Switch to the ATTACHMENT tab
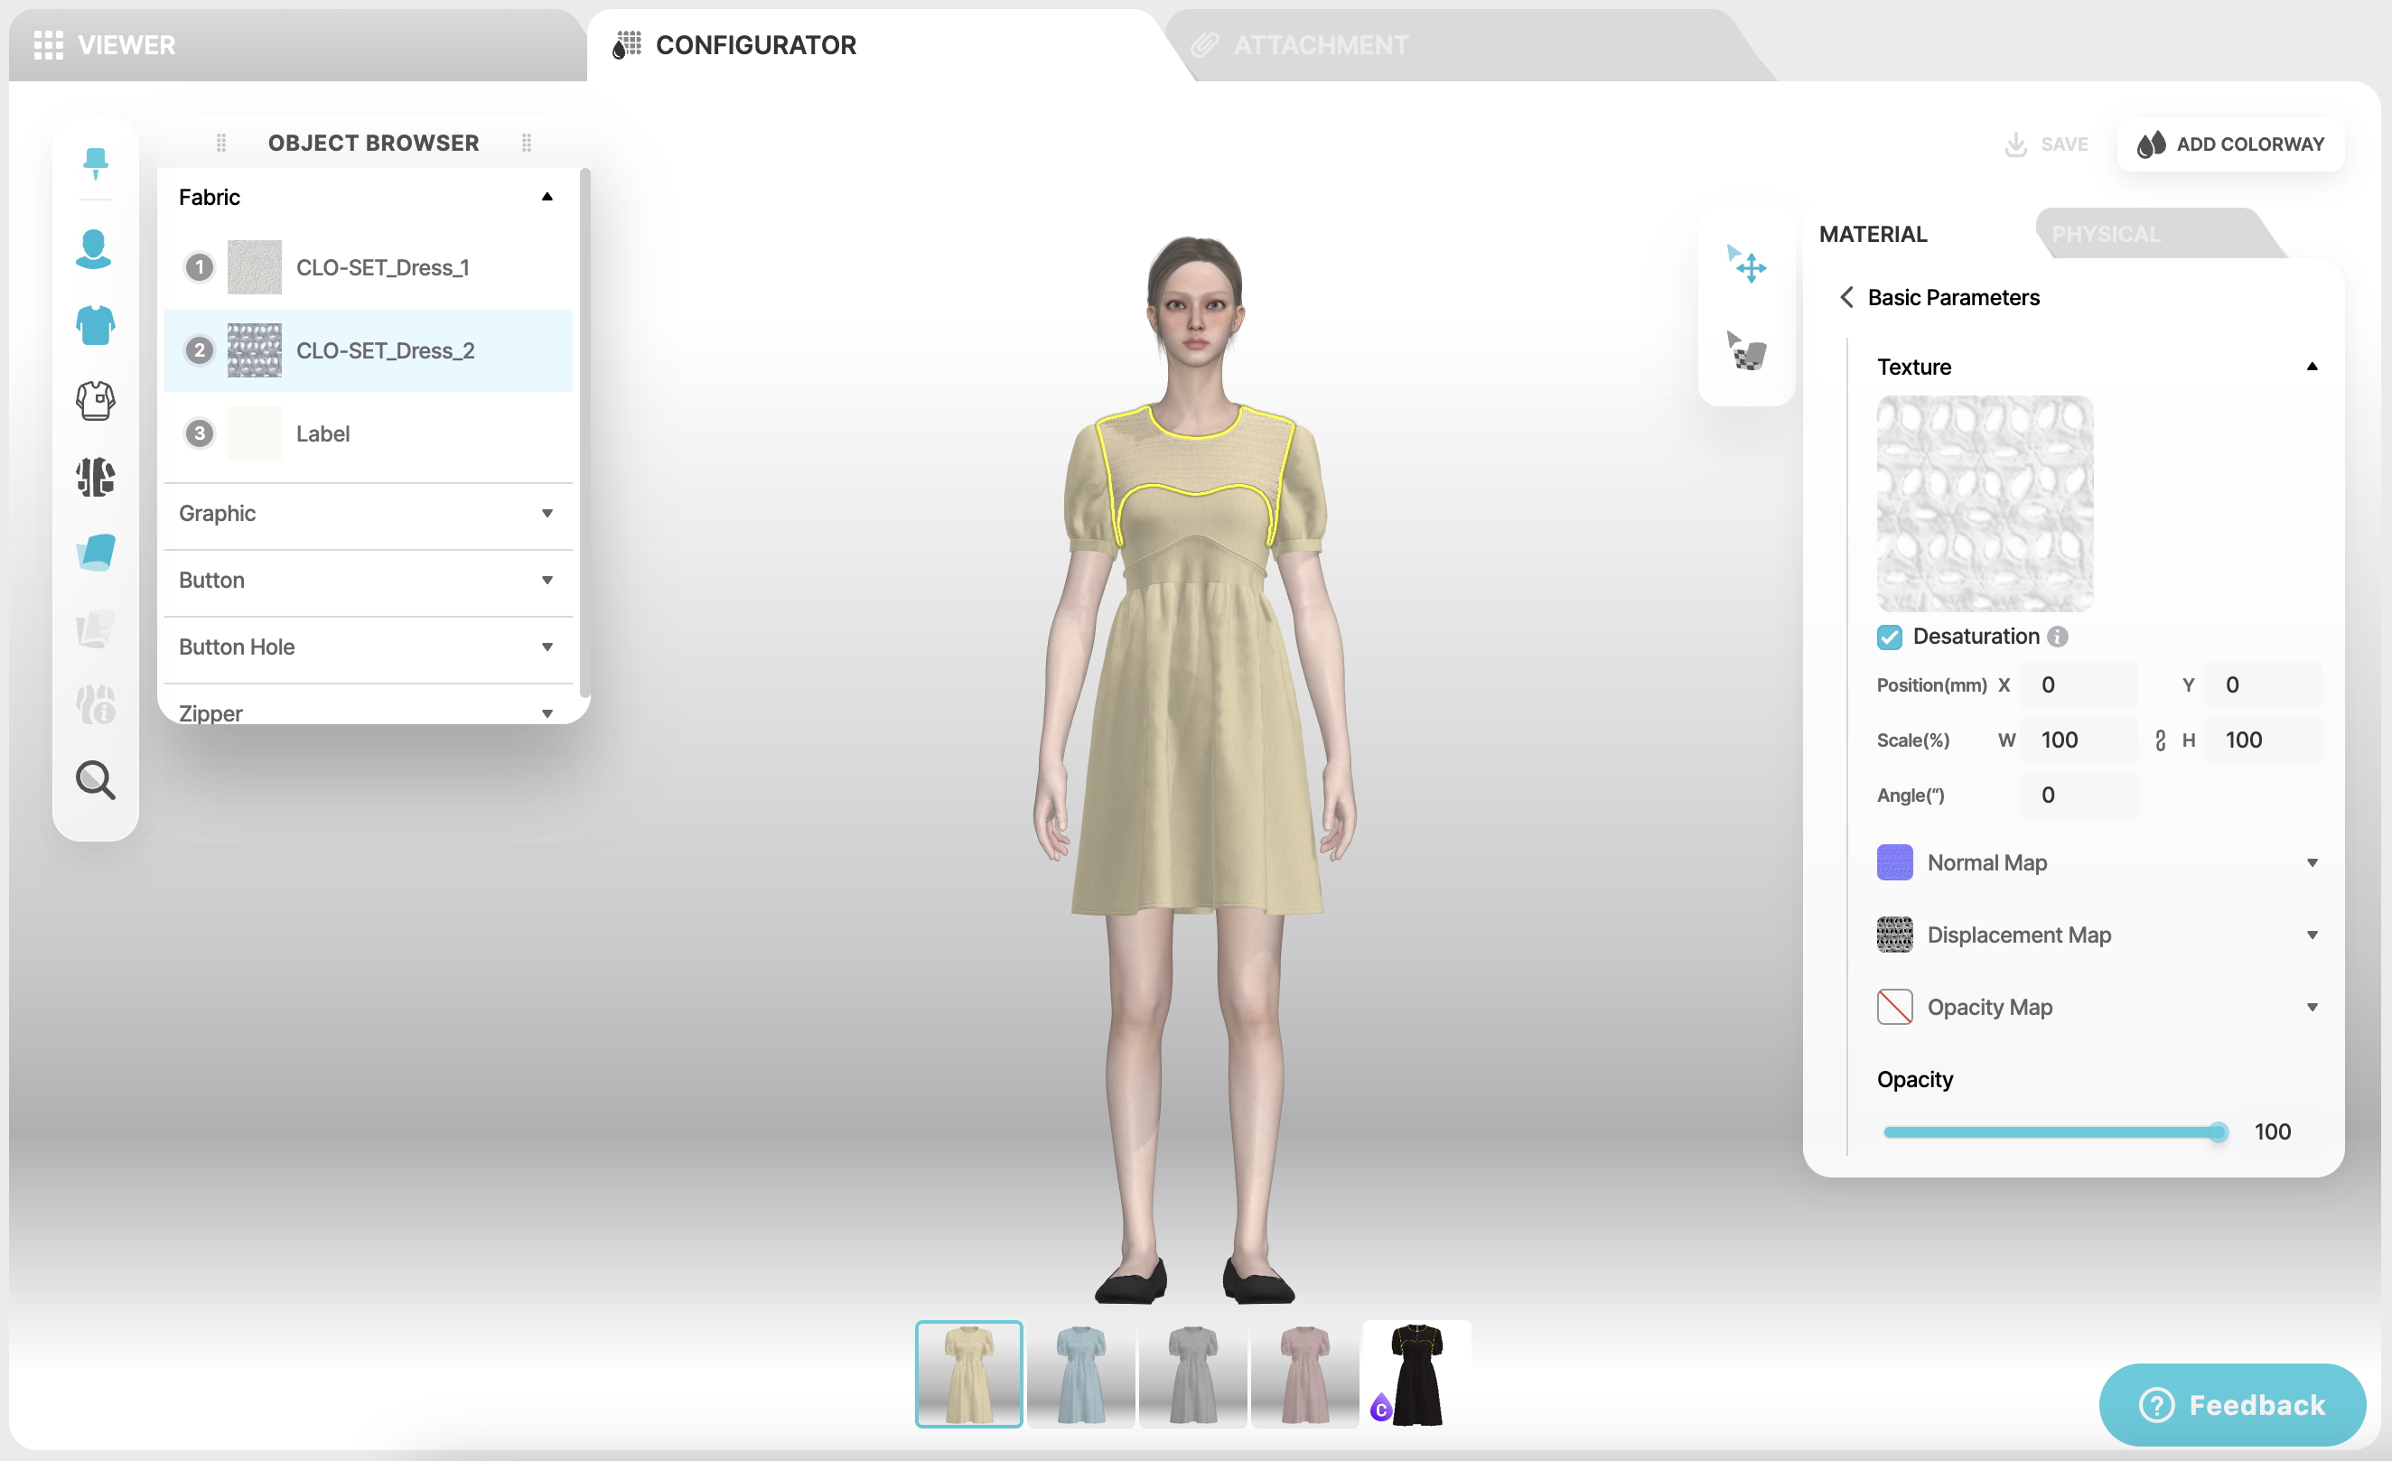This screenshot has height=1461, width=2392. (1321, 43)
